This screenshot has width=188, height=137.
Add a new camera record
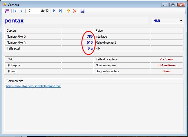coord(68,11)
